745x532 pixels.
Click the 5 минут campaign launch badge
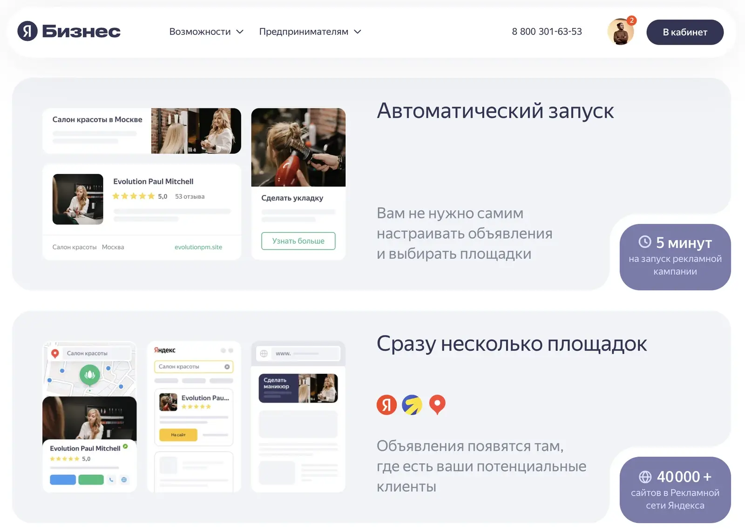pos(675,257)
